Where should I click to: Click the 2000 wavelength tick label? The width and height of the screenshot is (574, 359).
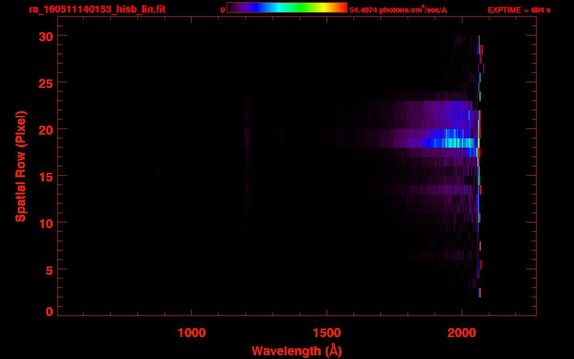point(462,333)
